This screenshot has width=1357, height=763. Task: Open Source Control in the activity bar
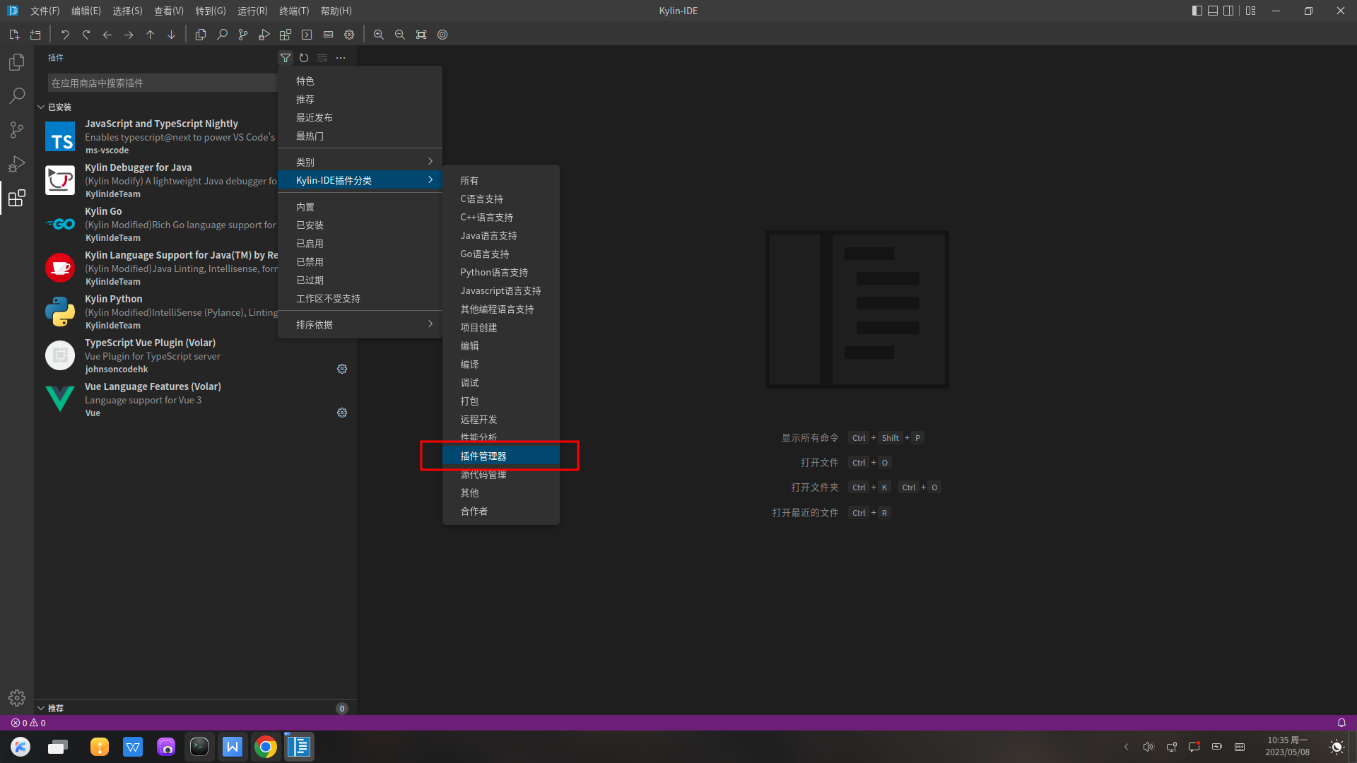tap(17, 130)
